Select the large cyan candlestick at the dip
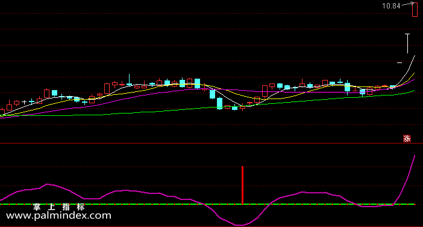This screenshot has height=227, width=423. point(219,103)
